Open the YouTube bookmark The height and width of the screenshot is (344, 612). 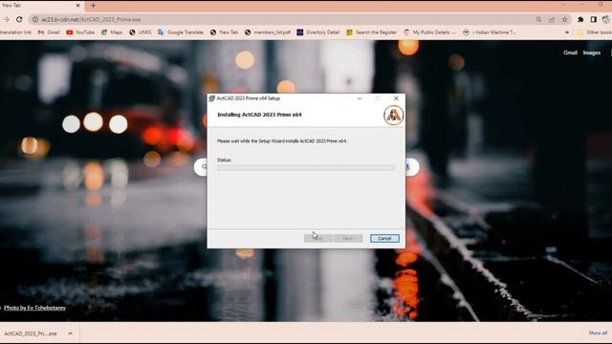[x=80, y=32]
